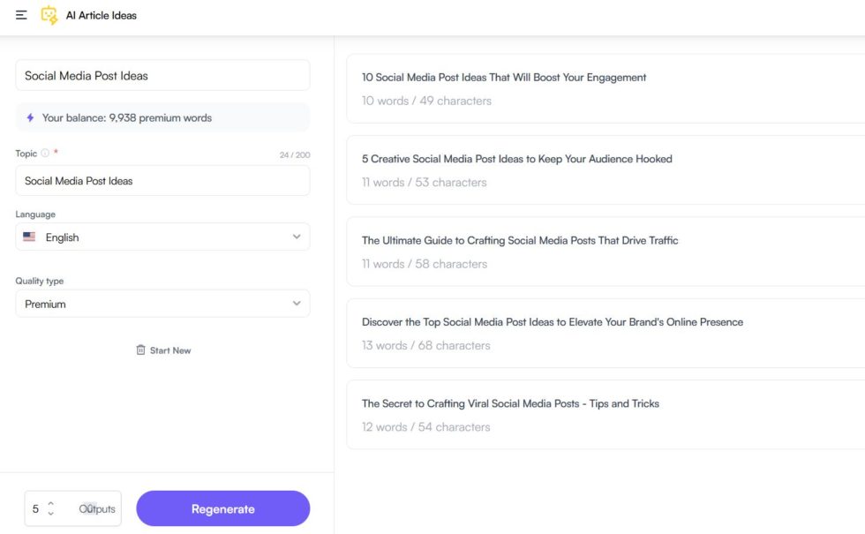Image resolution: width=865 pixels, height=534 pixels.
Task: Click the document title field Social Media Post Ideas
Action: (162, 75)
